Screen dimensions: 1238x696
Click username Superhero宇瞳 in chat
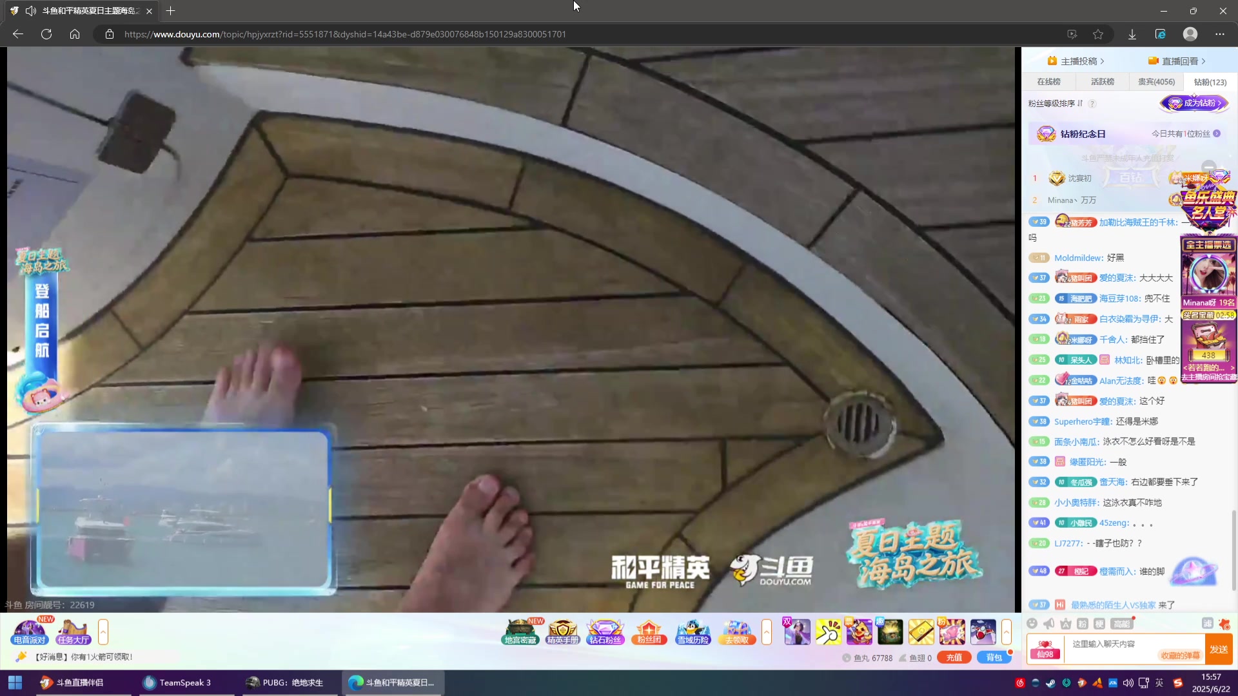1083,421
